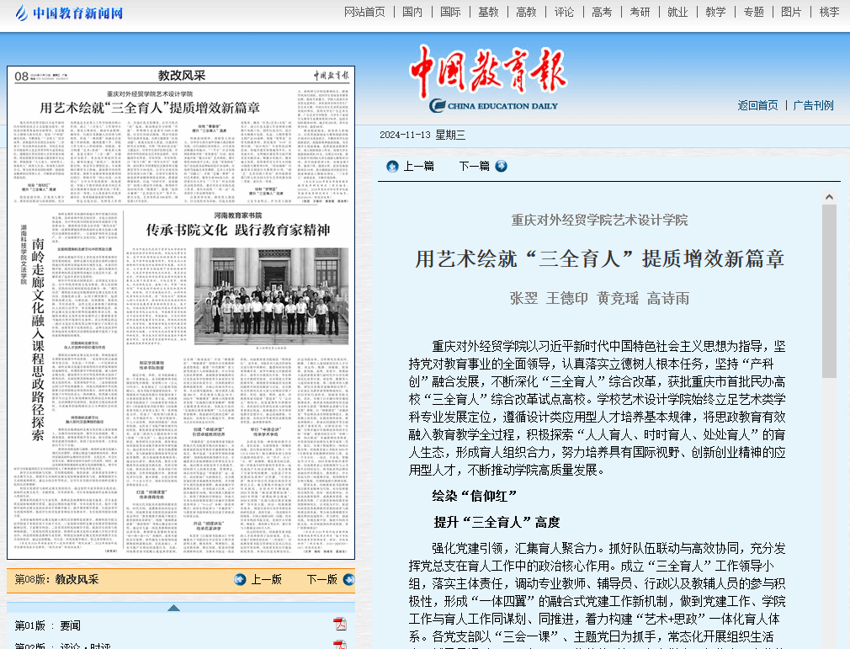Screen dimensions: 850x649
Task: Download PDF for 第01版 要闻
Action: (340, 624)
